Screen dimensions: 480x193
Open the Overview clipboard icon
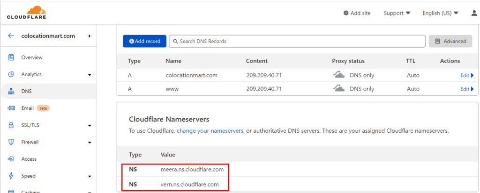coord(11,57)
